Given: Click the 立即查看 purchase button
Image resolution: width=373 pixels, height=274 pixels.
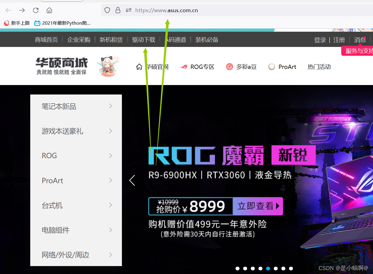Looking at the screenshot, I should click(x=258, y=206).
